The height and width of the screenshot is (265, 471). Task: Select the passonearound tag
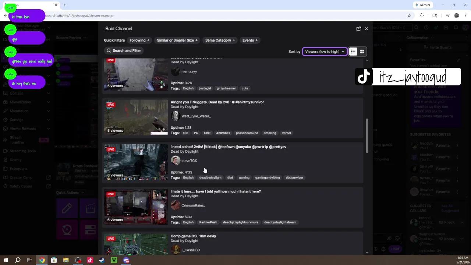[x=247, y=133]
